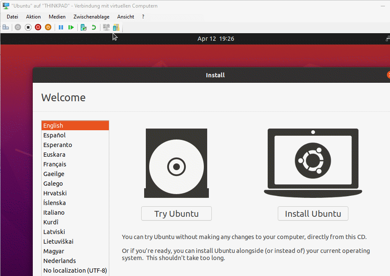Select Hrvatski in the language list
This screenshot has width=390, height=276.
coord(75,193)
